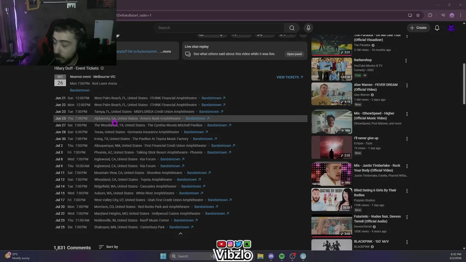Open options for Blind Dating video
The height and width of the screenshot is (262, 466).
click(407, 191)
